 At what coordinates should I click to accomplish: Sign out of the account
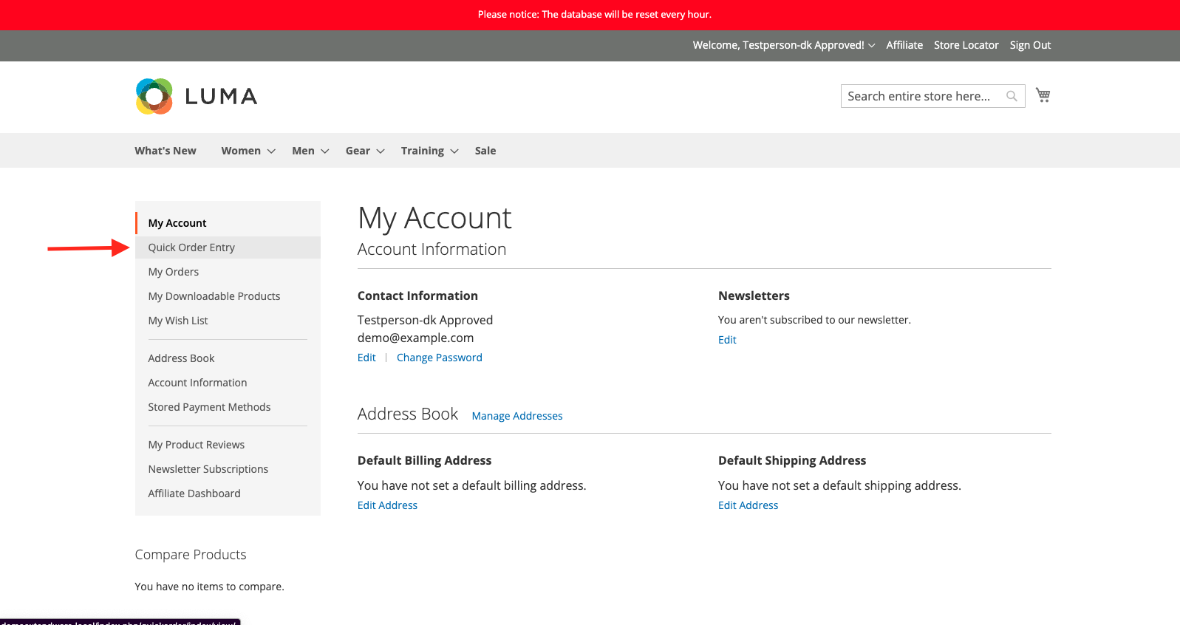(1030, 45)
